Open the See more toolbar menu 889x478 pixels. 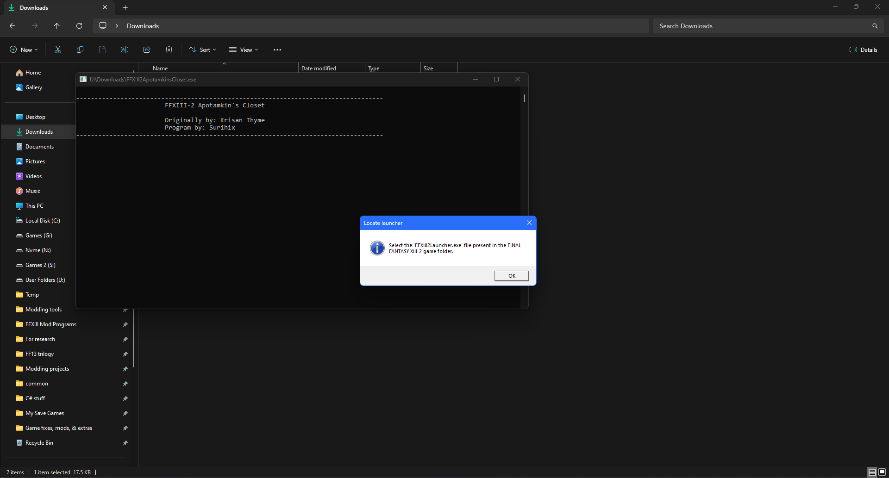277,50
